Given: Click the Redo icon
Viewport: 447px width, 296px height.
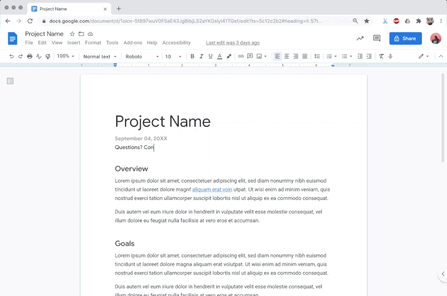Looking at the screenshot, I should click(x=21, y=56).
